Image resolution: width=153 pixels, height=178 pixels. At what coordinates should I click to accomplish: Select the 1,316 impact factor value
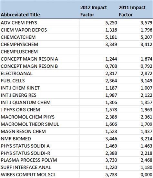111,30
